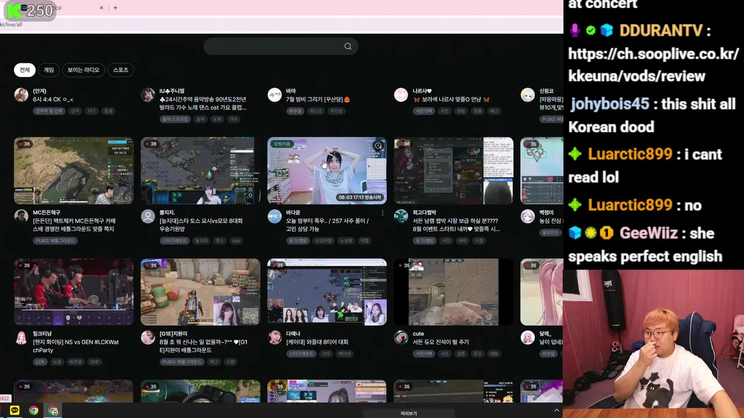The height and width of the screenshot is (418, 744).
Task: Click GeeWiiz username in chat
Action: pyautogui.click(x=649, y=233)
